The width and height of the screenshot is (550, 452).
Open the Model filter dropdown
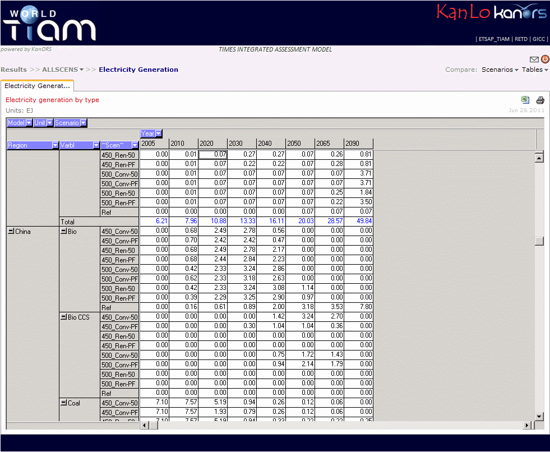(29, 123)
